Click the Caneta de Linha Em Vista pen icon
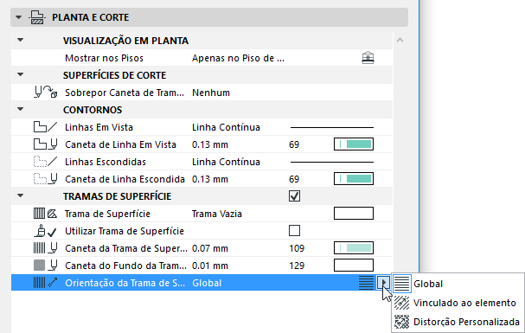The height and width of the screenshot is (333, 525). (46, 144)
